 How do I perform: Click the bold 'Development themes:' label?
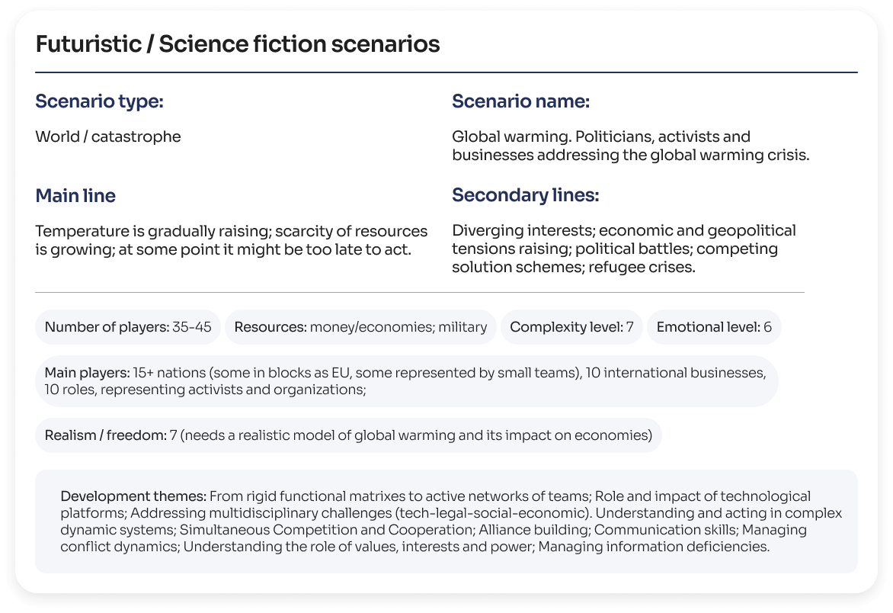[x=133, y=496]
